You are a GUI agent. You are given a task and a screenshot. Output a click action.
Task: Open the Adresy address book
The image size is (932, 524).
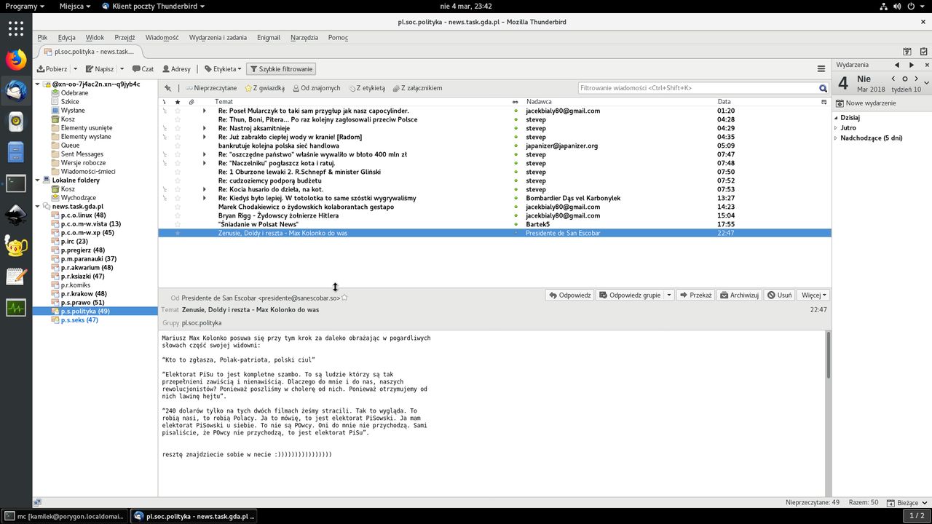click(176, 69)
